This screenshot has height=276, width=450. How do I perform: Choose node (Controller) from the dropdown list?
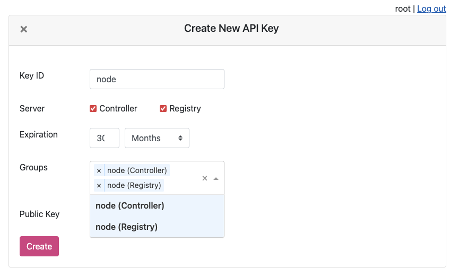130,205
